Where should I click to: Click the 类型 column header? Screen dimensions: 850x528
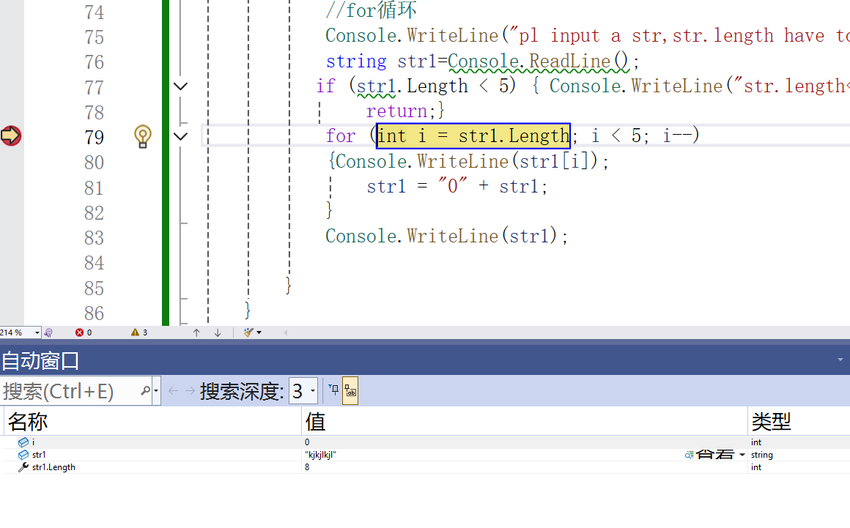coord(799,421)
